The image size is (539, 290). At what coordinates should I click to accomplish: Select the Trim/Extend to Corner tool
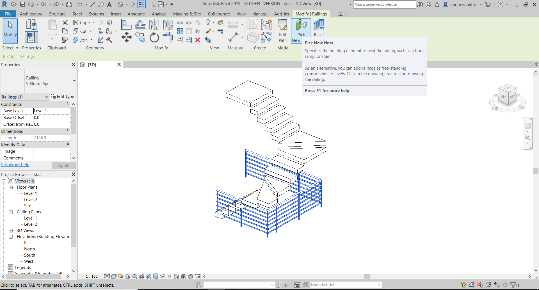click(168, 37)
